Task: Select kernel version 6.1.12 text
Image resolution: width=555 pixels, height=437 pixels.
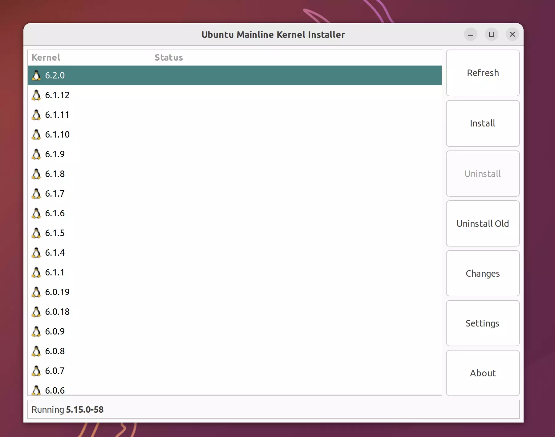Action: tap(57, 95)
